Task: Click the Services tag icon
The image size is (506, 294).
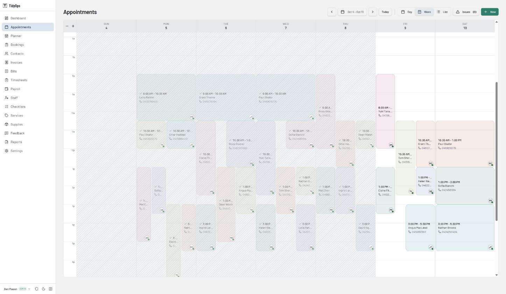Action: click(x=7, y=115)
